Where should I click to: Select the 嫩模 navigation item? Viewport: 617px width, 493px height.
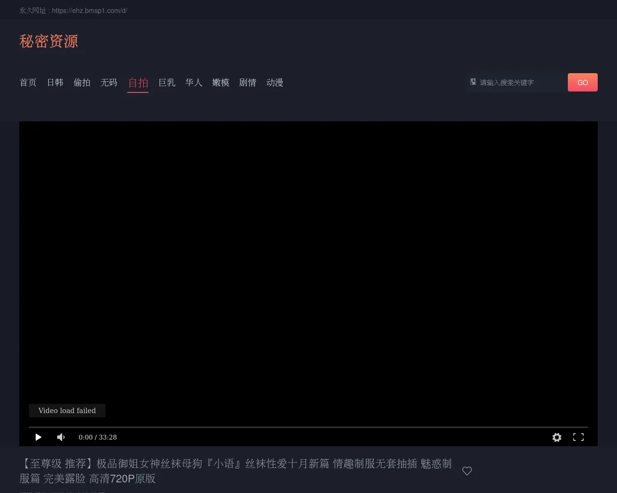[x=221, y=83]
